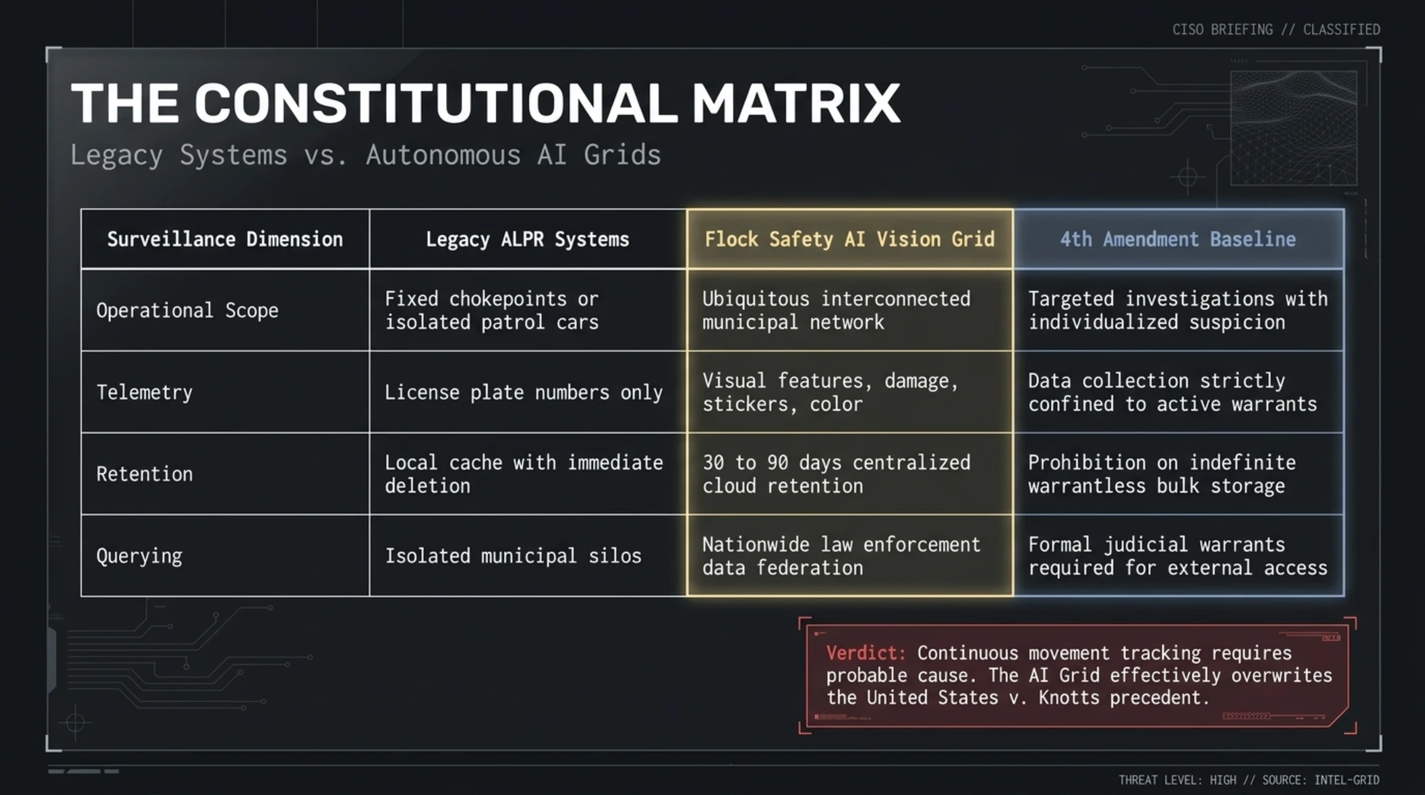Click the 'Retention' row label
The height and width of the screenshot is (795, 1425).
(x=144, y=474)
